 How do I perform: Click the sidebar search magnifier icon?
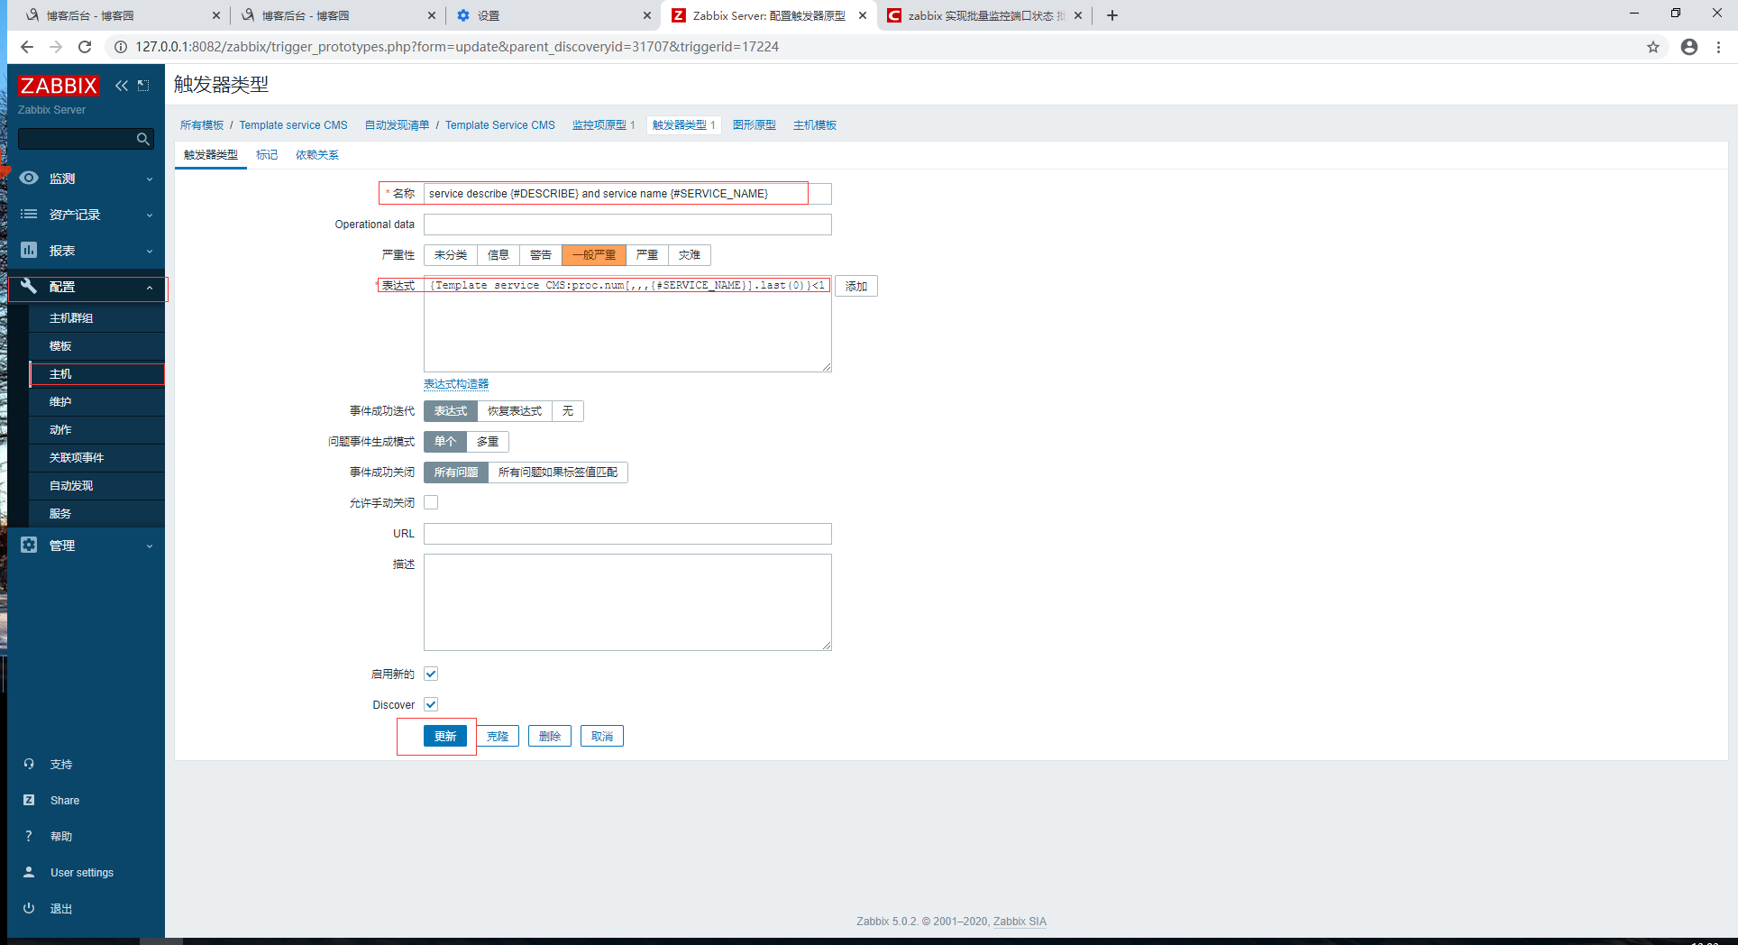[142, 139]
